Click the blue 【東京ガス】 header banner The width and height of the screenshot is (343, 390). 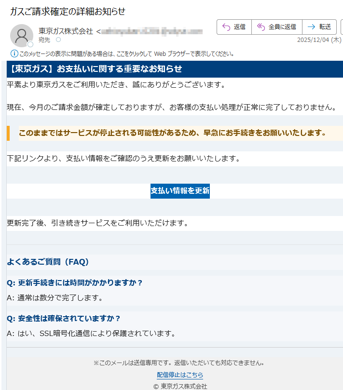tap(174, 69)
